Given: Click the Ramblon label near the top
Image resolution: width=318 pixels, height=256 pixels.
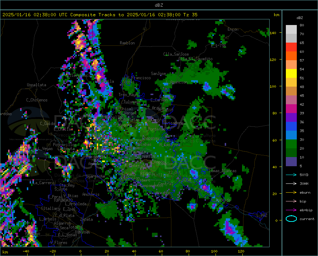Looking at the screenshot, I should [x=127, y=43].
